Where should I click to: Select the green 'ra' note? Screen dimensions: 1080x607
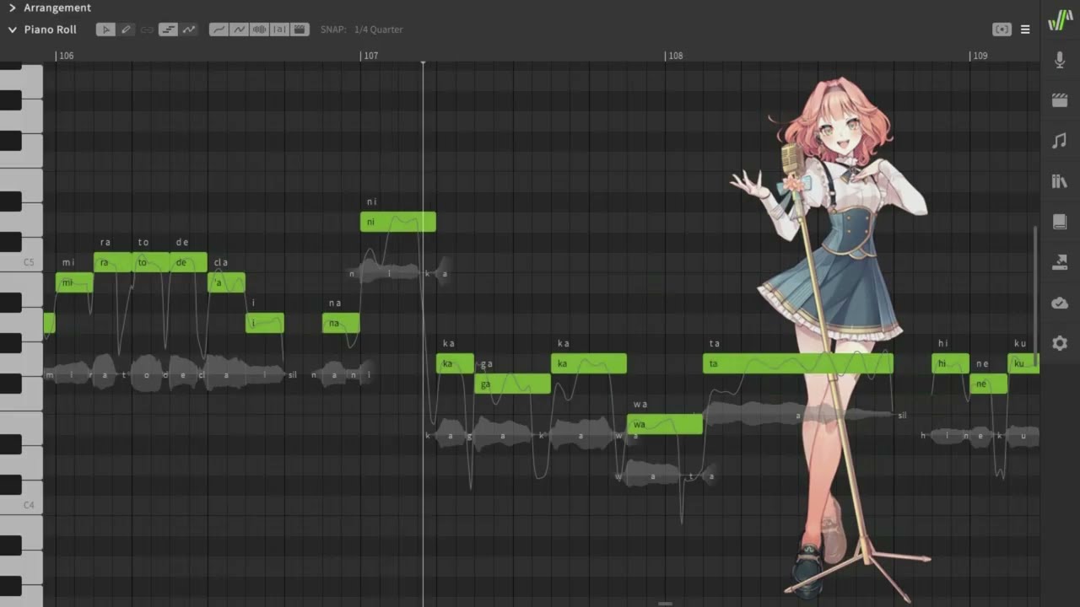[112, 262]
